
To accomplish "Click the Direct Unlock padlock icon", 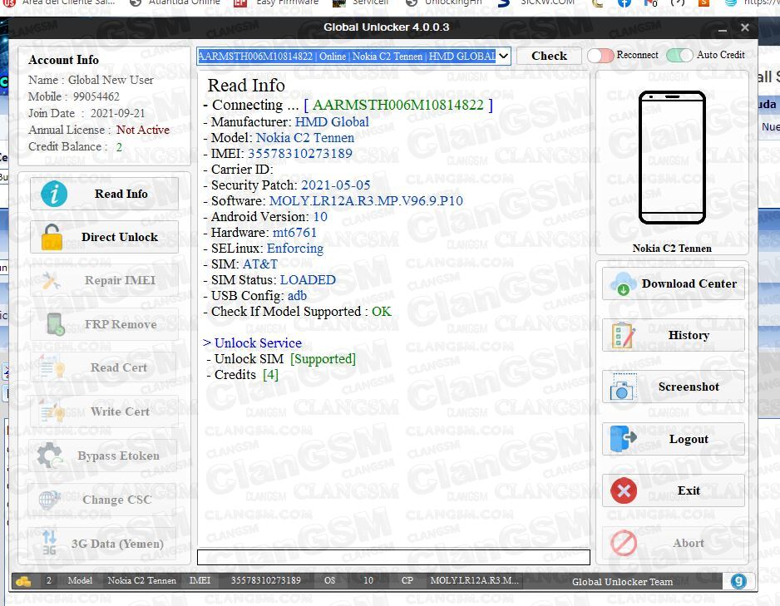I will click(x=52, y=237).
